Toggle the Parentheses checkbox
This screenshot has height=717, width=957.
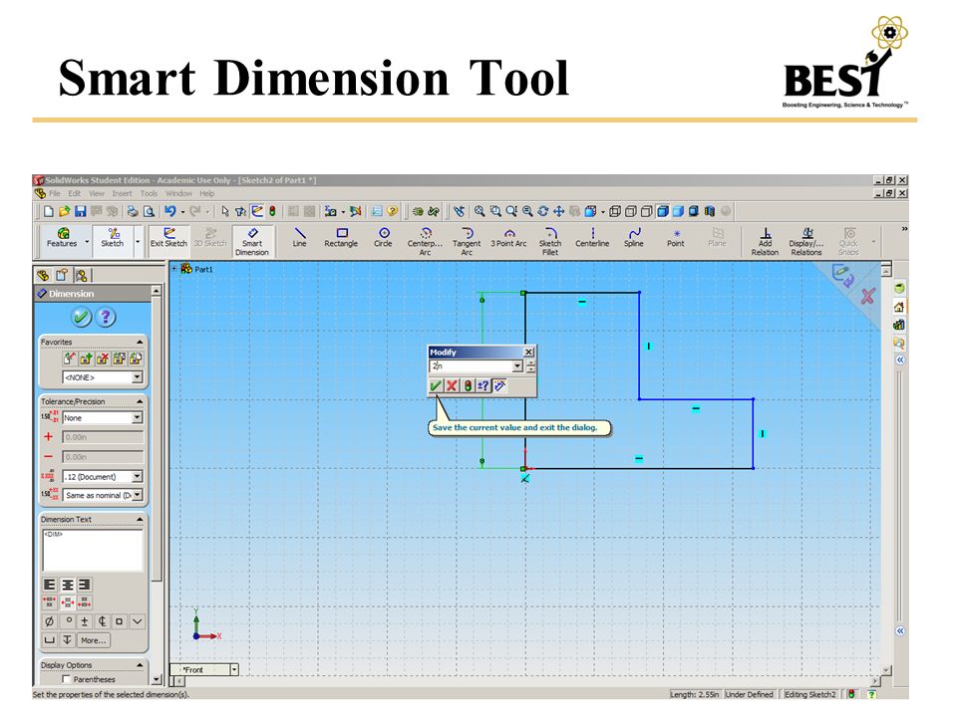point(67,679)
